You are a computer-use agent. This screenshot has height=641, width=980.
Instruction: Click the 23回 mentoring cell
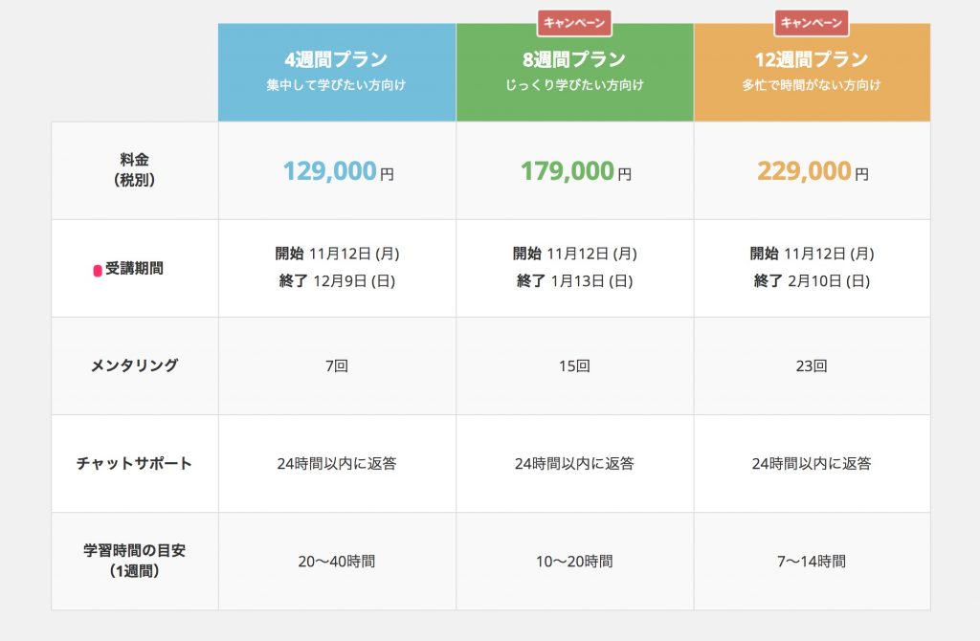pyautogui.click(x=812, y=366)
